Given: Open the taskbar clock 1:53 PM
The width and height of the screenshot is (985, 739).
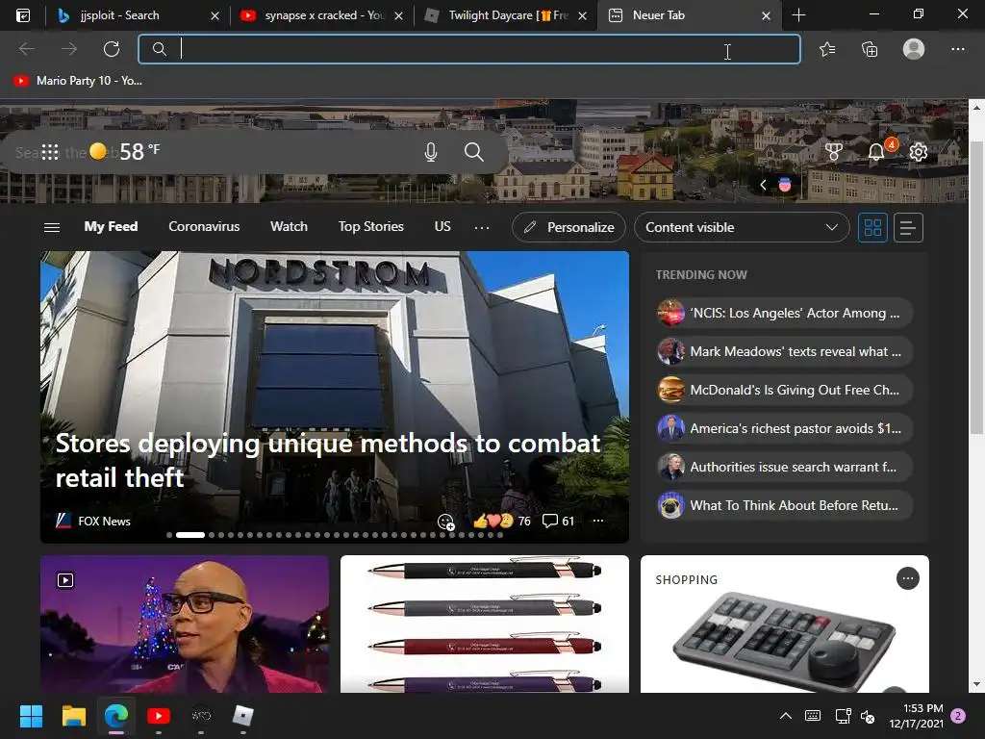Looking at the screenshot, I should [x=917, y=716].
